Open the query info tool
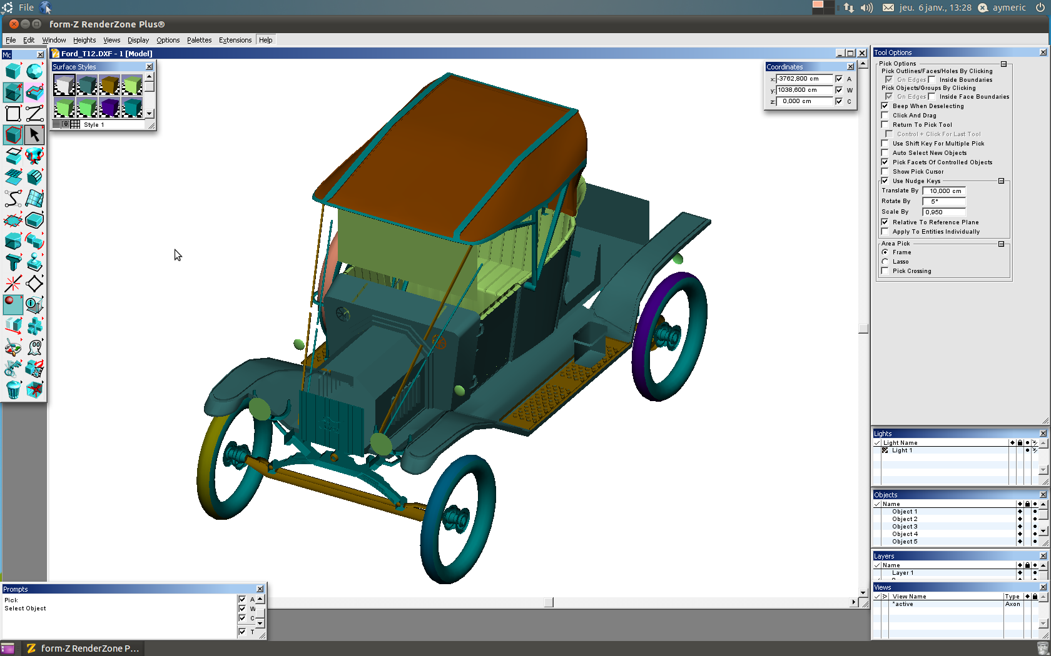Viewport: 1051px width, 656px height. coord(34,304)
